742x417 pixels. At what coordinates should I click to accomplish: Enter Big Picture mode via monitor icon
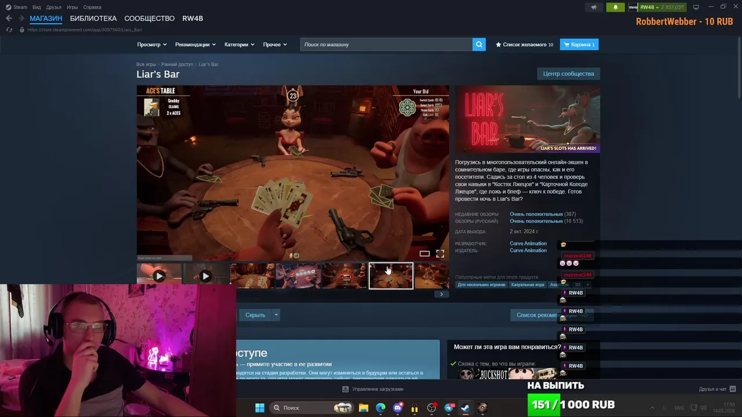(x=696, y=7)
